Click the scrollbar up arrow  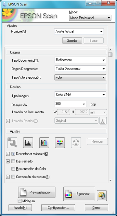tap(110, 50)
